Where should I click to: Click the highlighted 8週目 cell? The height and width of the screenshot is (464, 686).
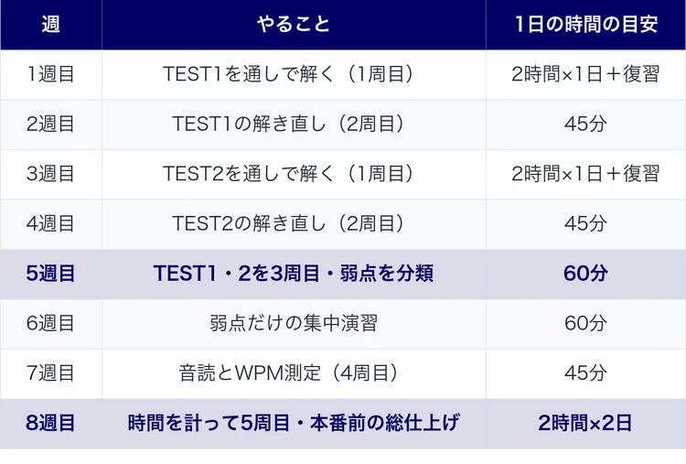(x=50, y=424)
